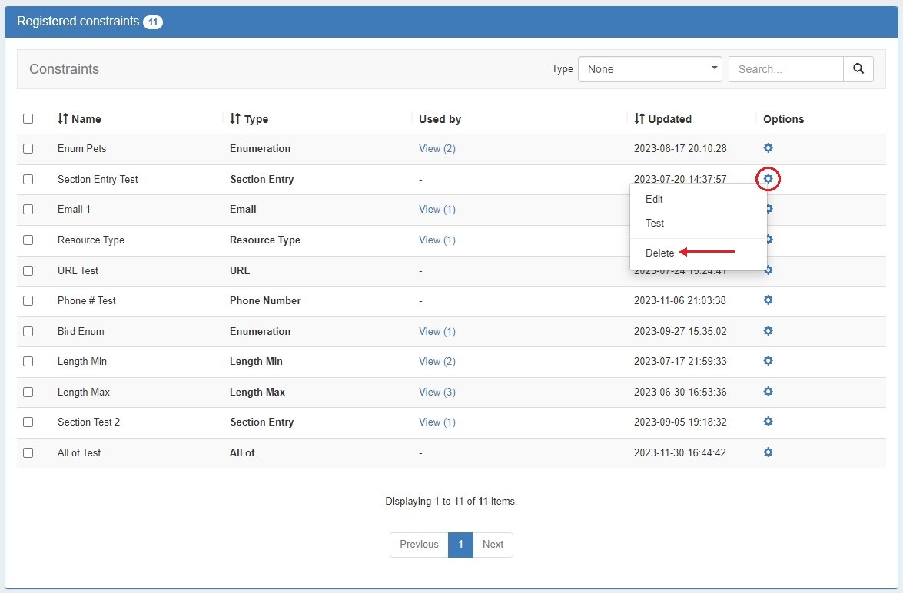Tick the select-all checkbox in header
Viewport: 903px width, 593px height.
click(x=28, y=119)
